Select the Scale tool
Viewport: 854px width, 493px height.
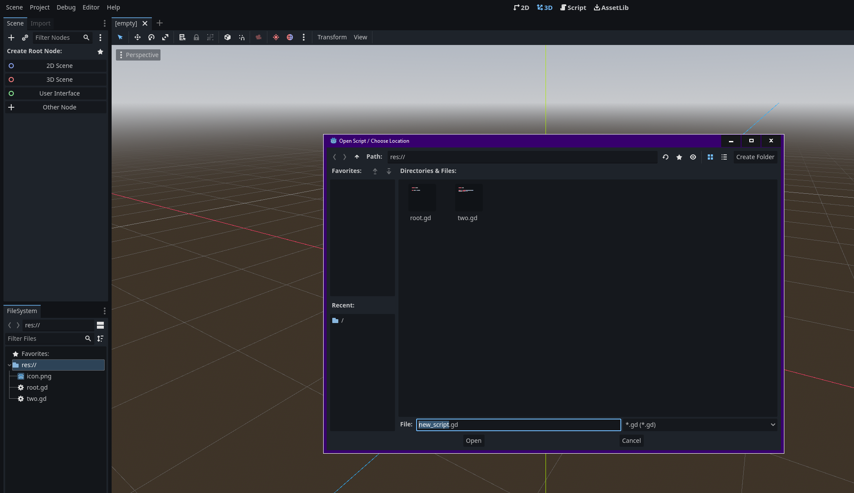click(165, 37)
